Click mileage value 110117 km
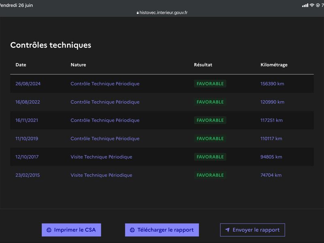324x243 pixels. tap(271, 139)
